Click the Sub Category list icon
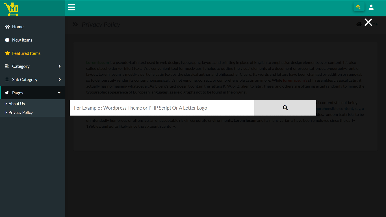The height and width of the screenshot is (217, 386). 7,80
